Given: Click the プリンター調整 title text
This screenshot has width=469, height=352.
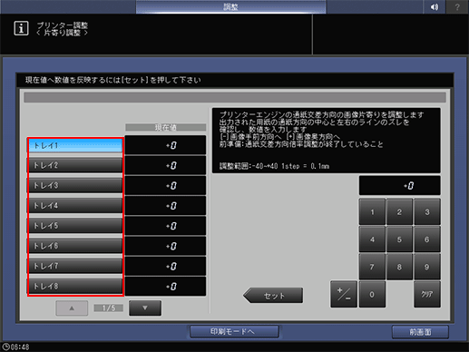Looking at the screenshot, I should click(x=62, y=25).
